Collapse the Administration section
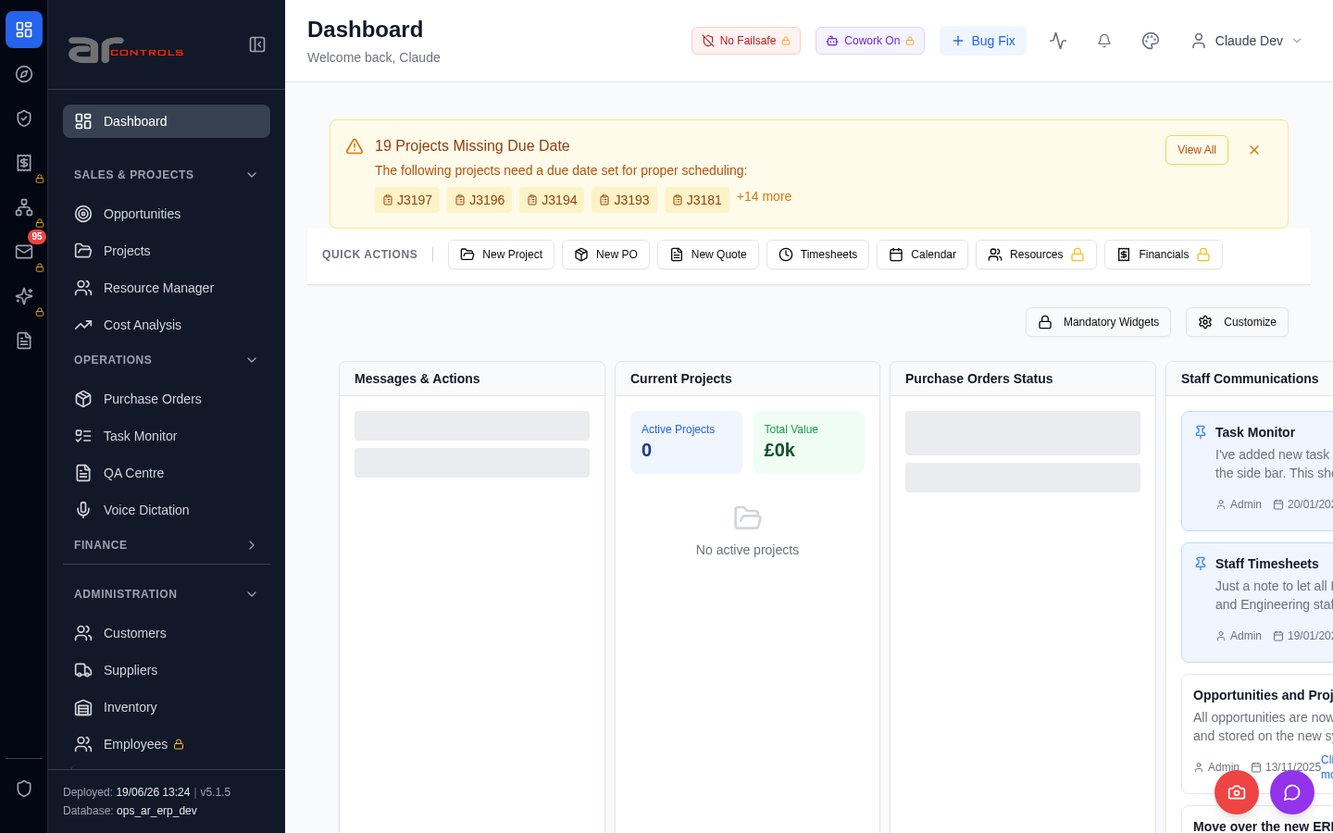The height and width of the screenshot is (833, 1333). [x=167, y=594]
